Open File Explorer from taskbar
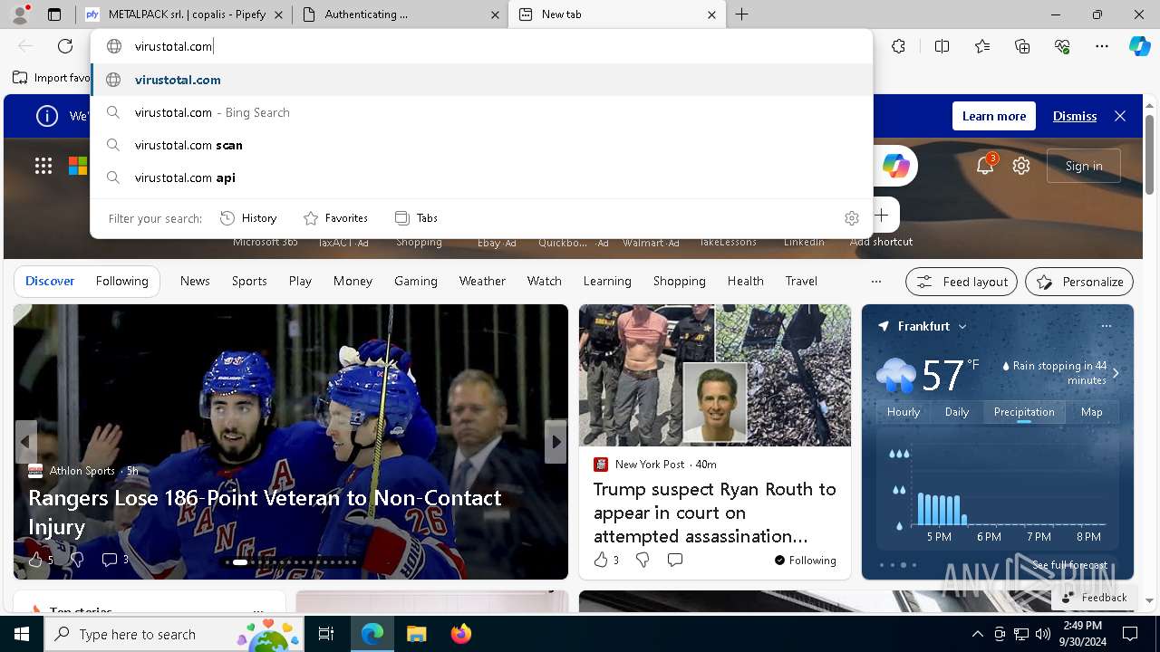1160x652 pixels. pos(416,634)
